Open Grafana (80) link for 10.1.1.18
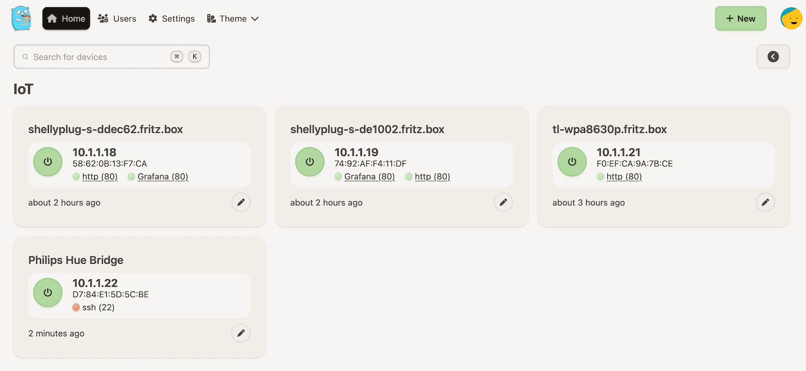The width and height of the screenshot is (806, 371). click(162, 177)
